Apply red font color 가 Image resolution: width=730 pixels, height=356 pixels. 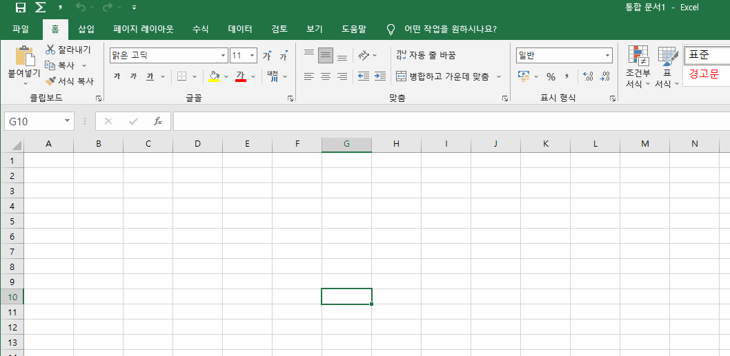[241, 76]
